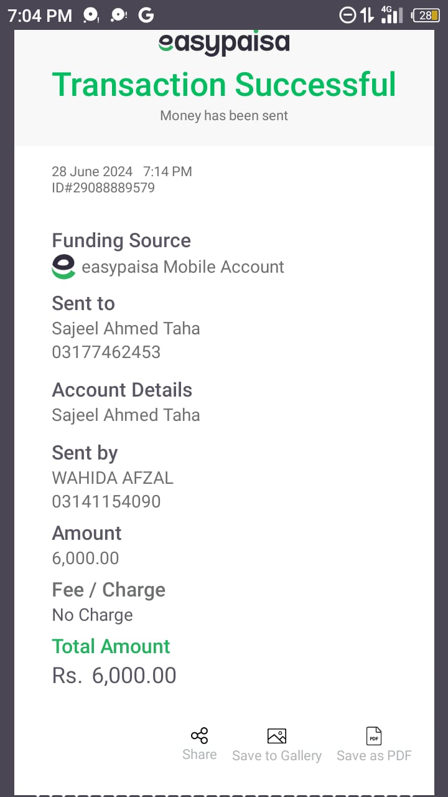Tap the Save as PDF document icon
This screenshot has height=797, width=448.
[x=374, y=736]
